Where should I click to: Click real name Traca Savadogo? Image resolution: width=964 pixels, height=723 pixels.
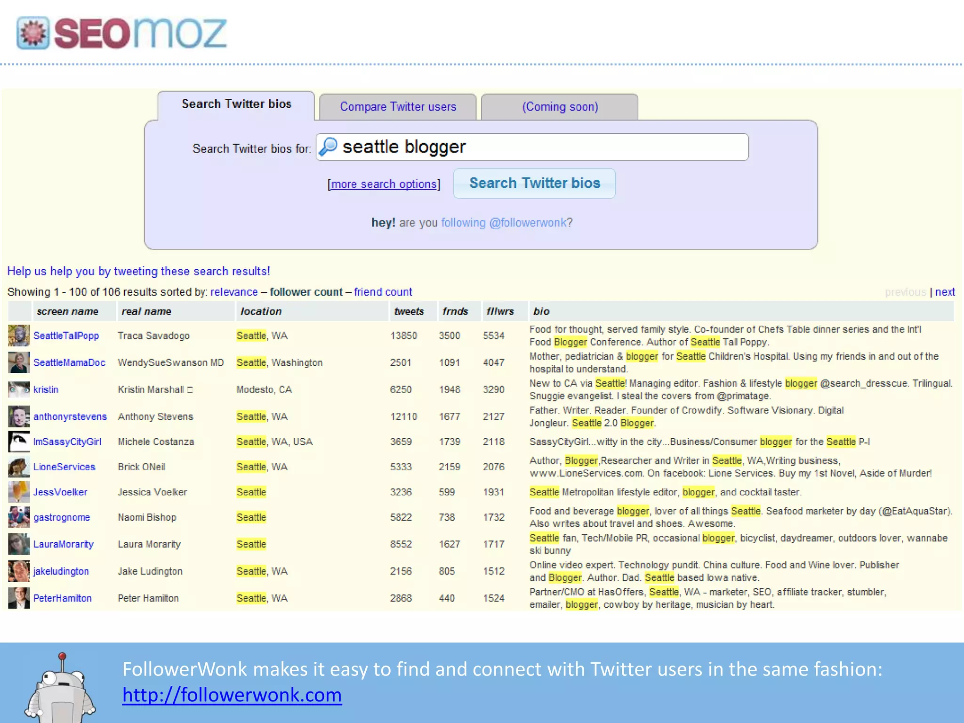(153, 336)
